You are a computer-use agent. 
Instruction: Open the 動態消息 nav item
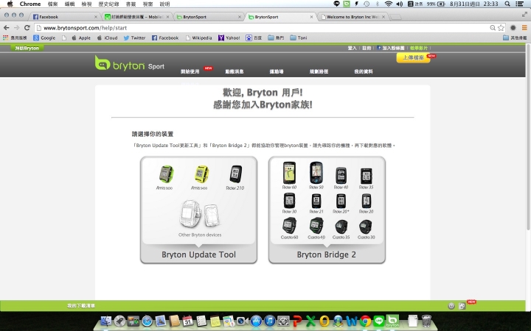click(x=235, y=71)
